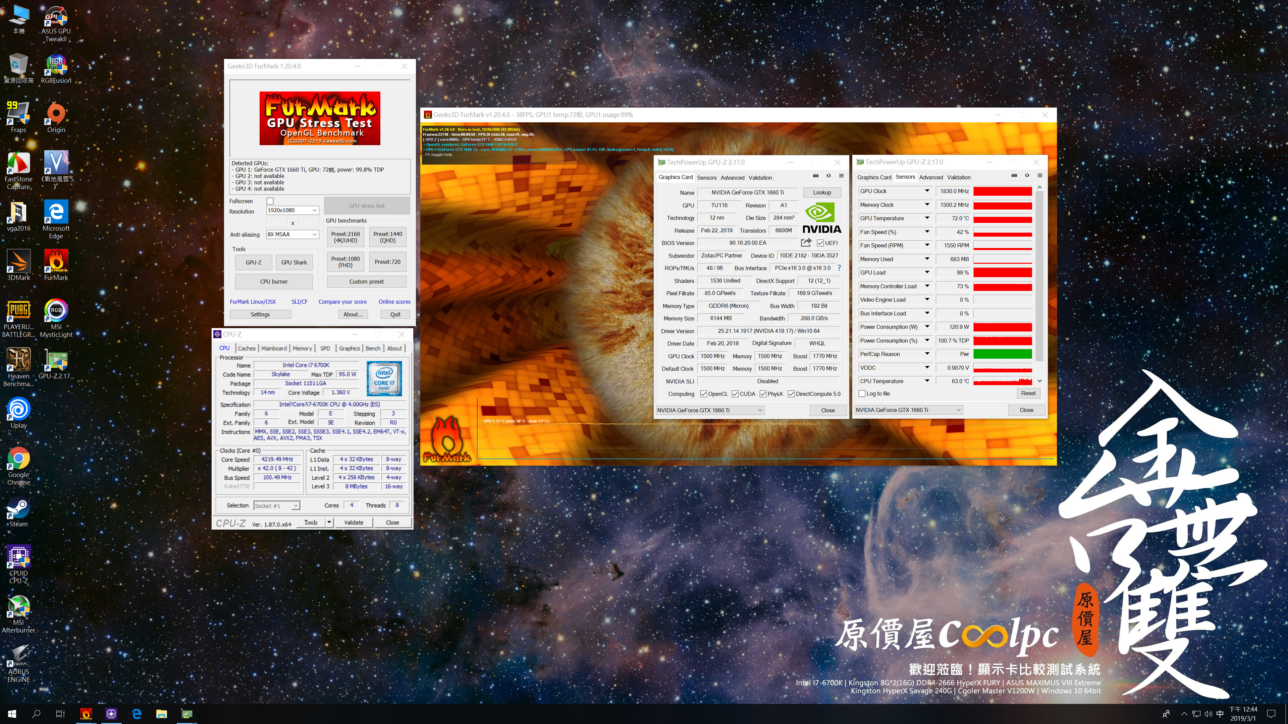Launch Google Chrome from desktop

pos(18,466)
